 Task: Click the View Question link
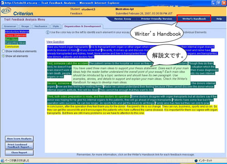(x=55, y=42)
